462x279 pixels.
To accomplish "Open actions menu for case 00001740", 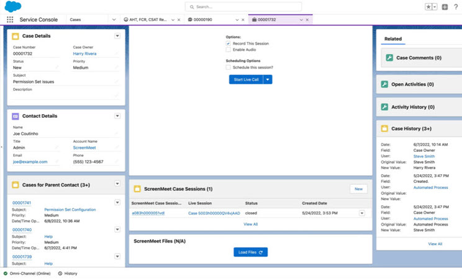I will click(117, 229).
